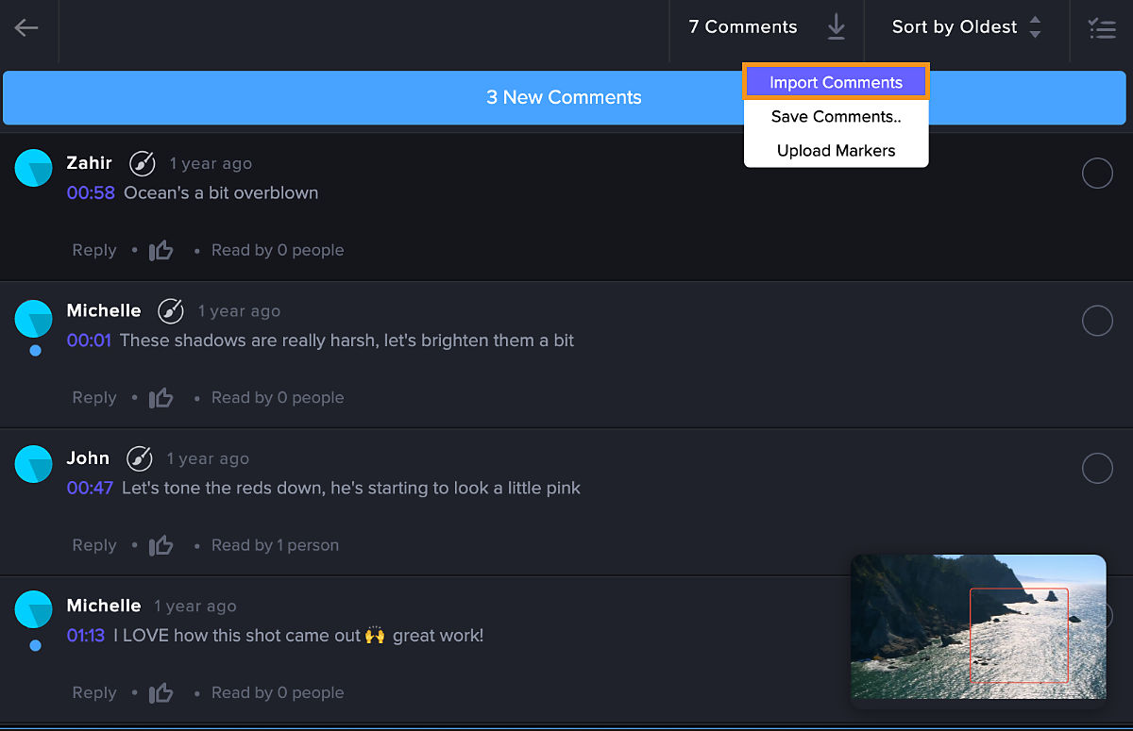The image size is (1133, 731).
Task: Click Reply on Zahir's comment
Action: click(x=93, y=250)
